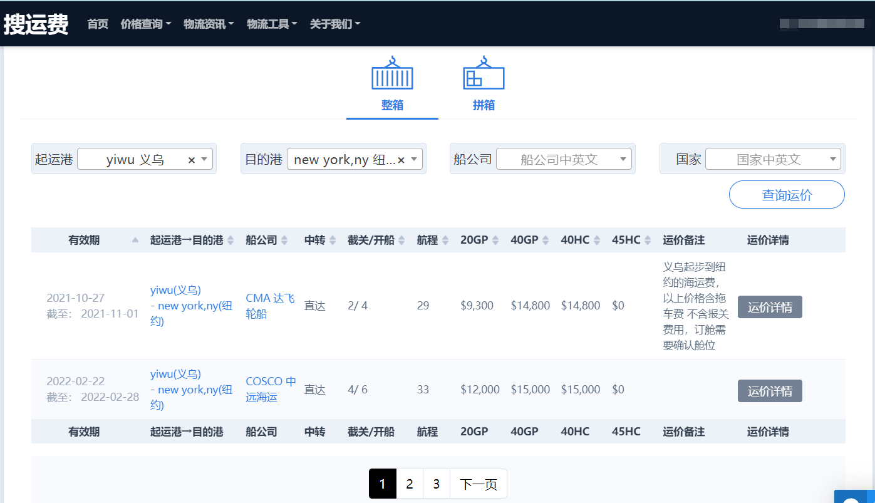Viewport: 875px width, 503px height.
Task: Click the 2022-02-22 validity date
Action: point(75,381)
